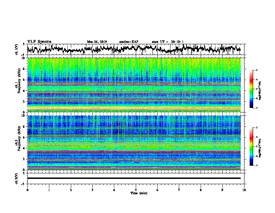Click the "2" kHz tick of ch.2 spectrogram
The height and width of the screenshot is (213, 275).
coord(24,159)
